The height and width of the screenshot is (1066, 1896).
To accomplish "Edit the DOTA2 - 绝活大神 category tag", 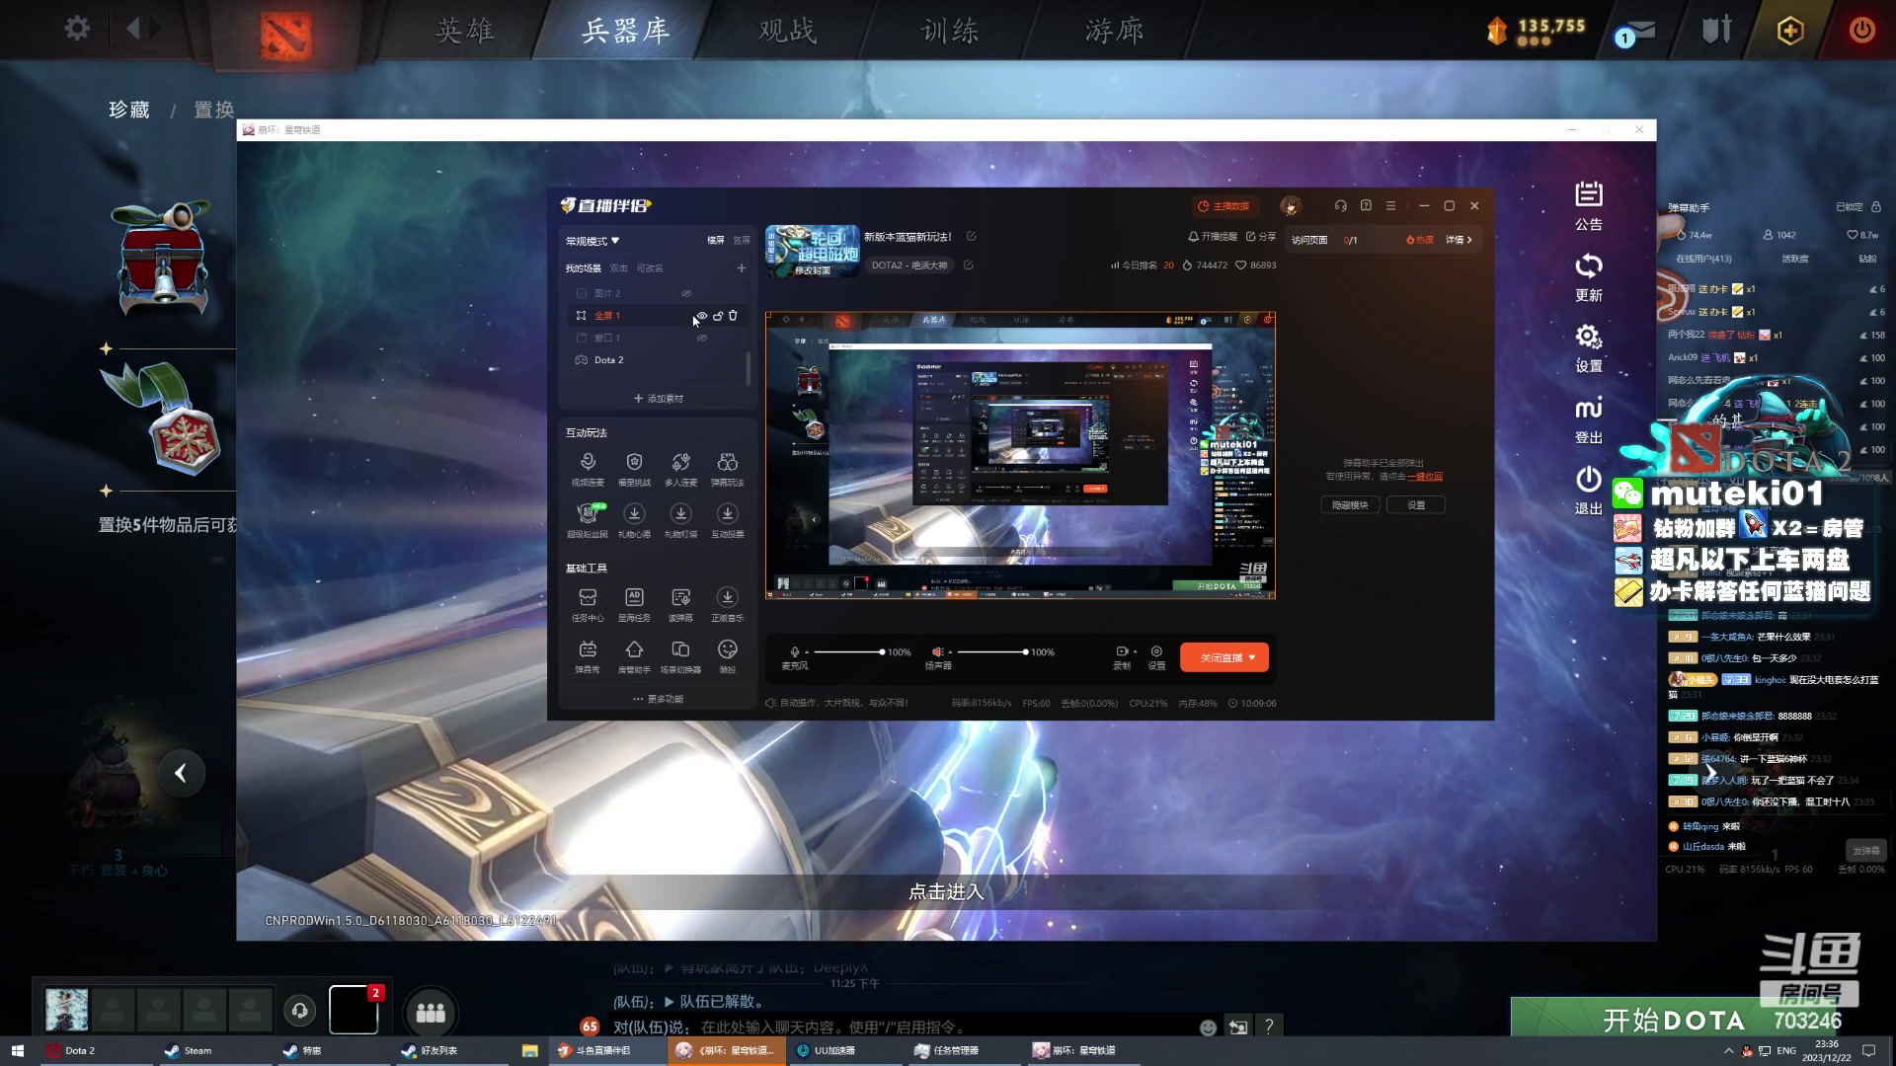I will [x=968, y=265].
